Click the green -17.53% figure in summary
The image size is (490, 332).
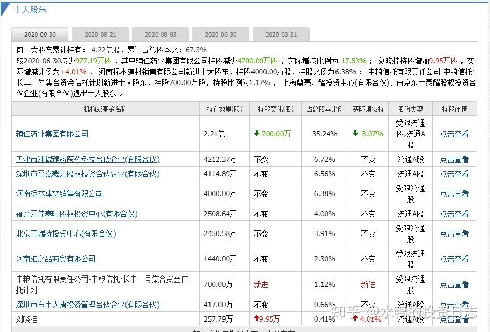(x=353, y=61)
